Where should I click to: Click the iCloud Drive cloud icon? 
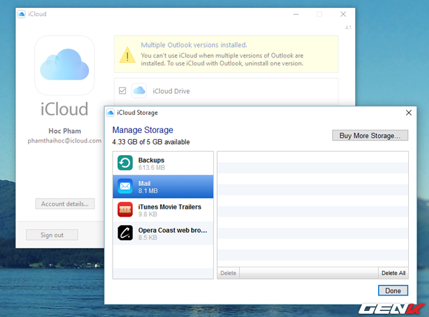click(139, 90)
